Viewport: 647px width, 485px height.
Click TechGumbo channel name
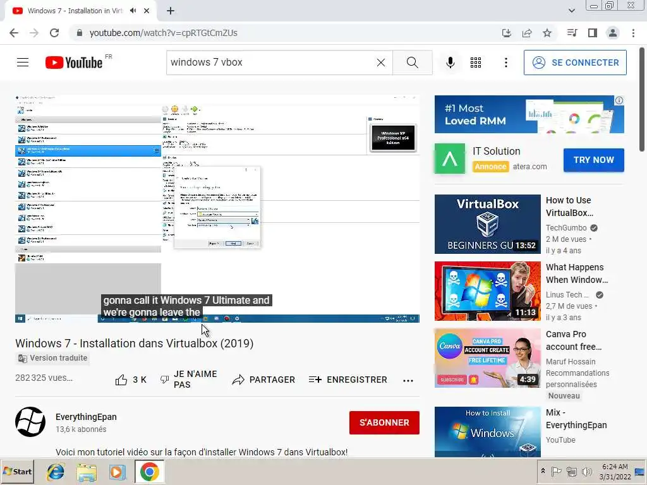[566, 227]
